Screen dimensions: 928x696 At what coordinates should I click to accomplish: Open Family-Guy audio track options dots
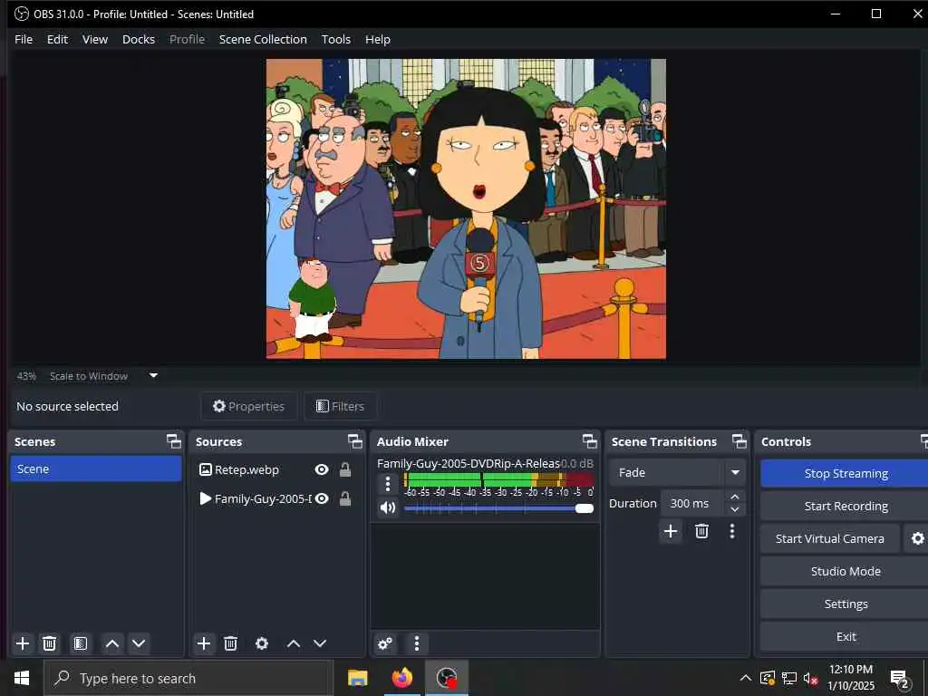[388, 484]
